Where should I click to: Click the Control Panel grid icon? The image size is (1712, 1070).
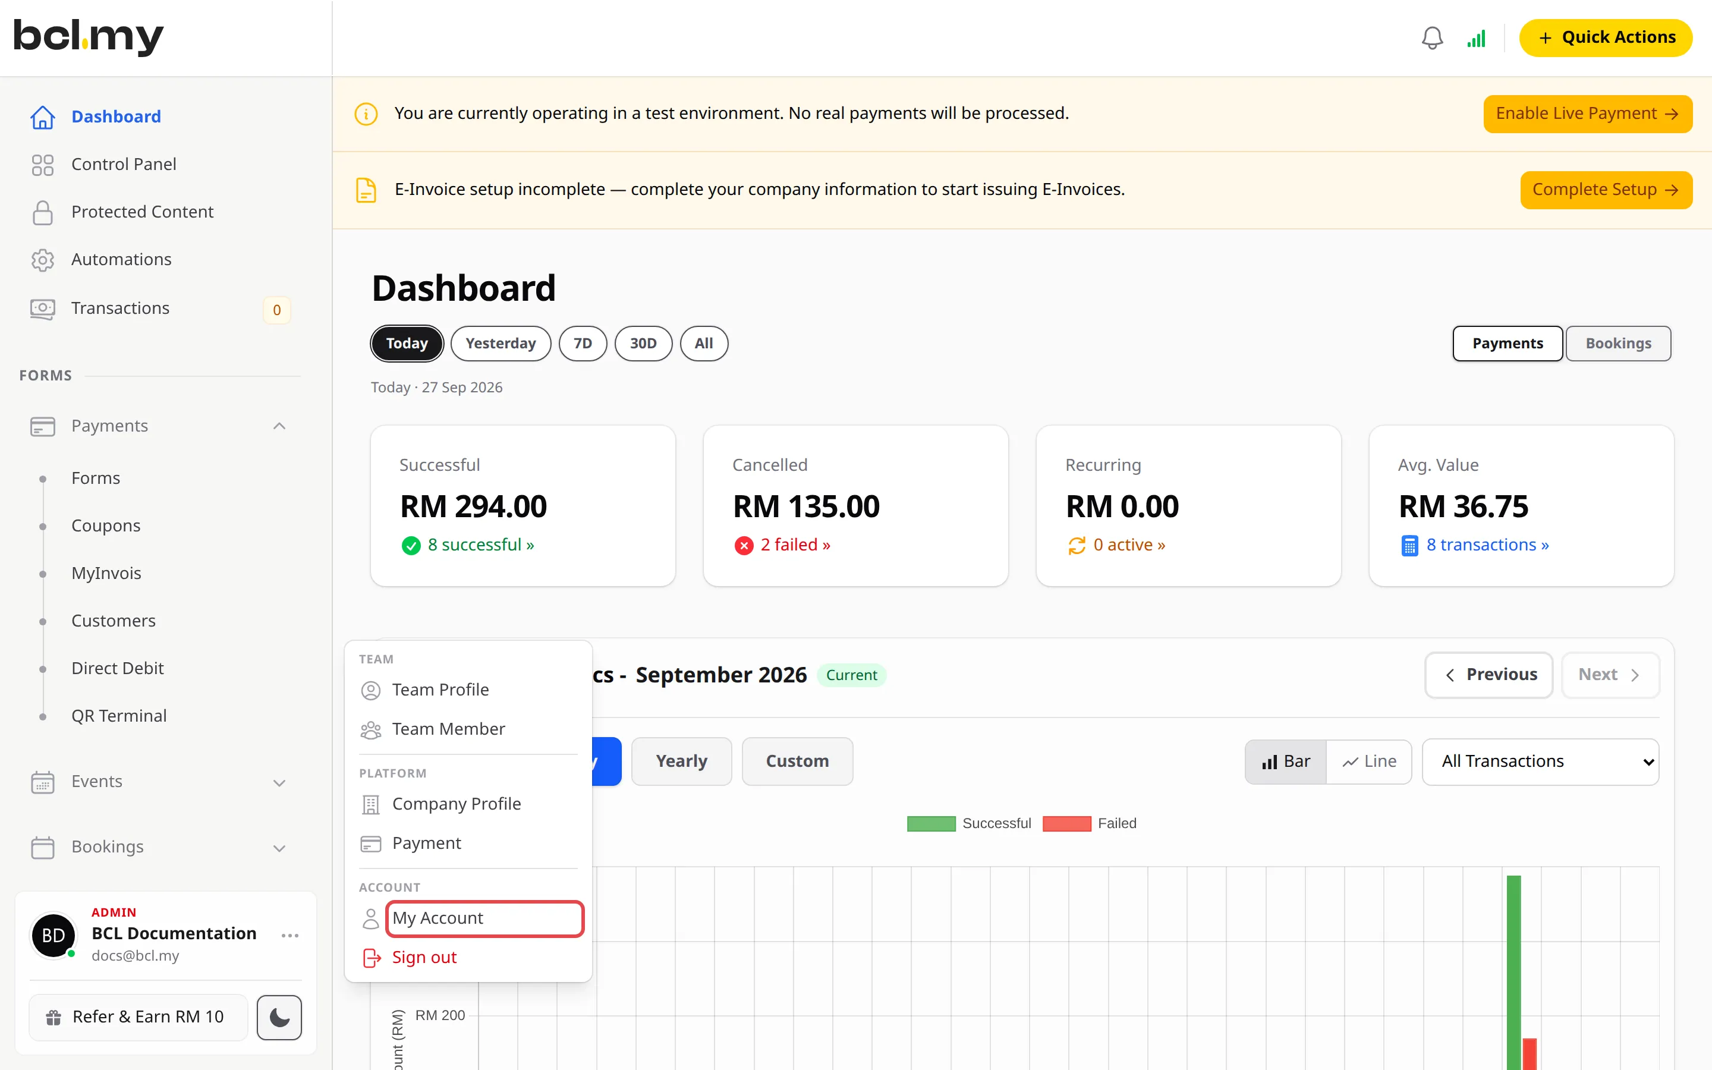42,165
